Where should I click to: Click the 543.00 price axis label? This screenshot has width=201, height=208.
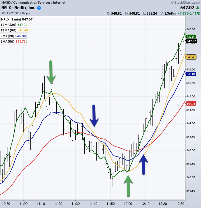tap(191, 150)
